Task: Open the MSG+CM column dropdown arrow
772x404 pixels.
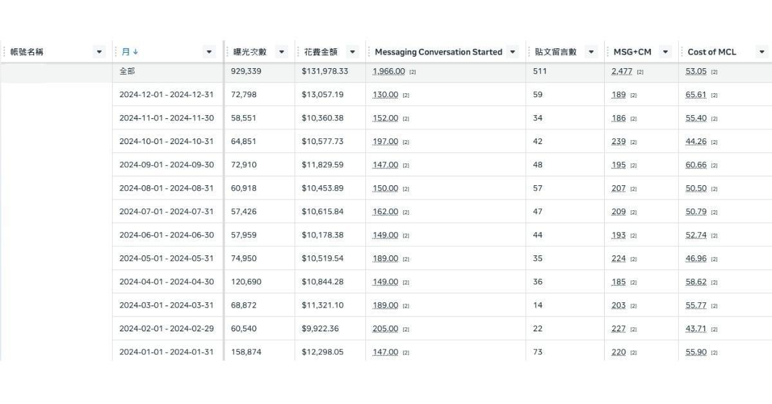Action: tap(666, 52)
